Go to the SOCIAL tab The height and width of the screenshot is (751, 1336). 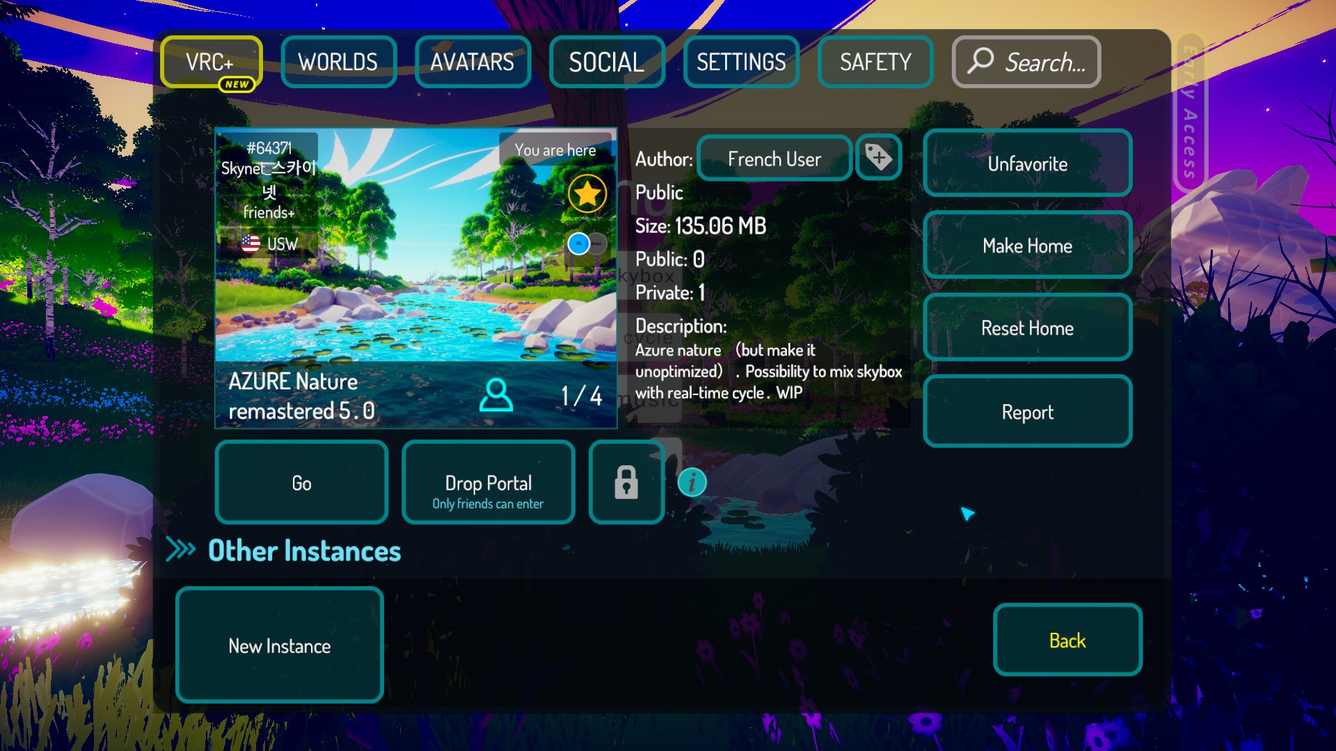coord(607,62)
